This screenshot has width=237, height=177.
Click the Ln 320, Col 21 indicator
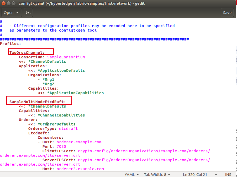pyautogui.click(x=195, y=175)
